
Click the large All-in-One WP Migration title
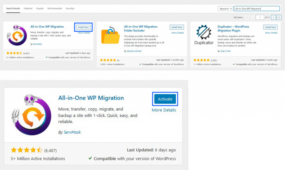point(91,98)
